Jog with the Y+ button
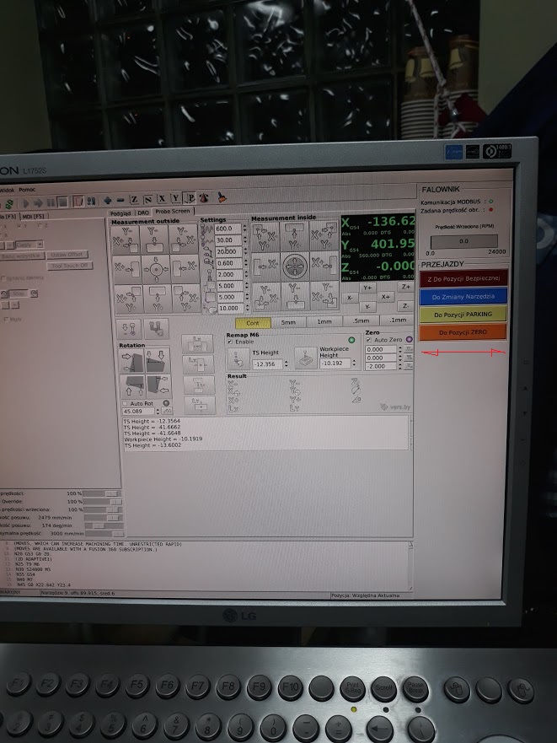Image resolution: width=557 pixels, height=743 pixels. click(x=367, y=288)
